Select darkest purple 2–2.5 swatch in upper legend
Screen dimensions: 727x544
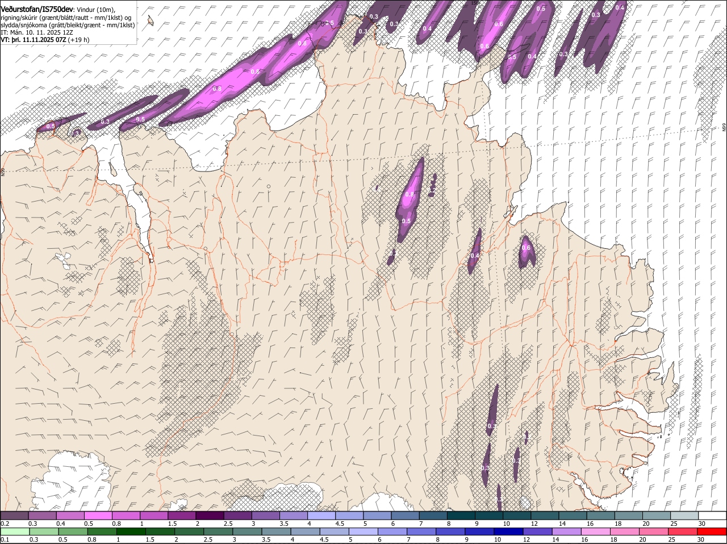(210, 516)
